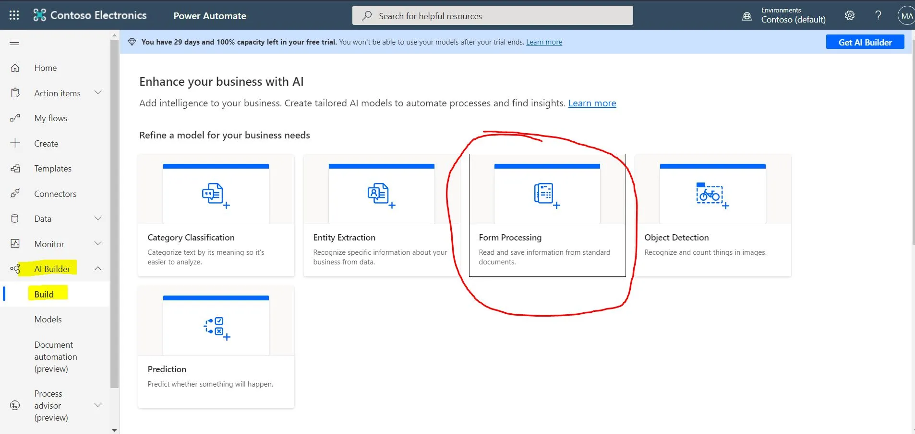Select the Form Processing card
This screenshot has height=434, width=915.
(547, 216)
